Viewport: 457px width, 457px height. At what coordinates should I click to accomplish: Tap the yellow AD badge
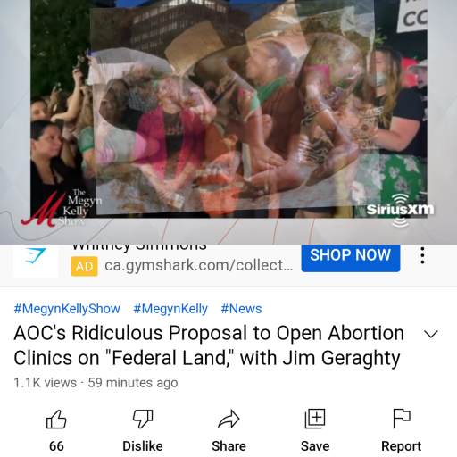[x=84, y=267]
